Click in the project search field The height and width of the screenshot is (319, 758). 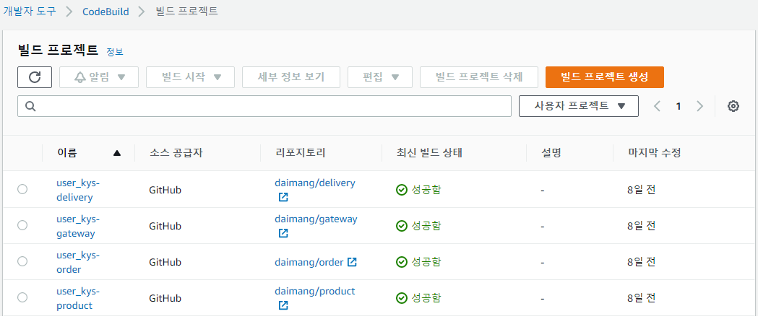pyautogui.click(x=264, y=106)
